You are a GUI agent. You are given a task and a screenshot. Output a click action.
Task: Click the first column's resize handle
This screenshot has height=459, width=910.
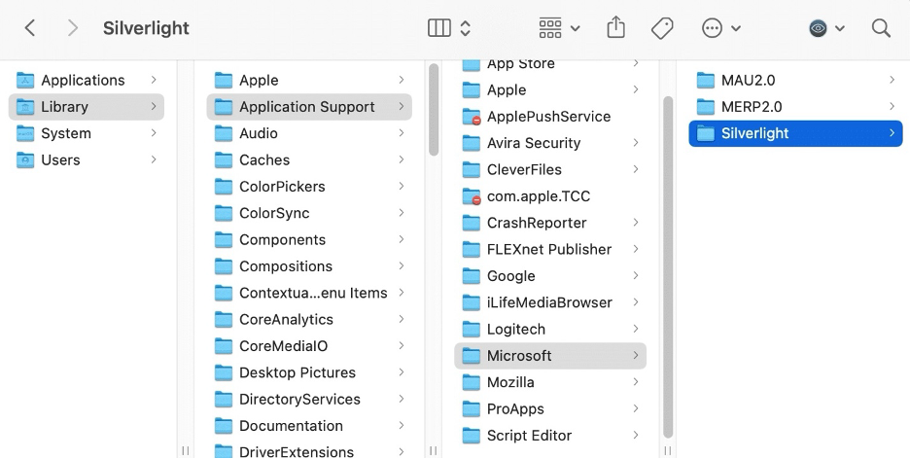(x=185, y=451)
